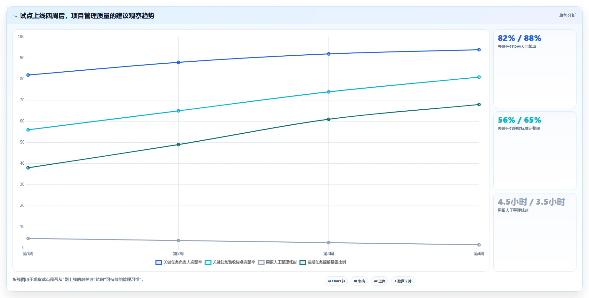
Task: Click the gray line's 第1周 data point
Action: click(28, 239)
